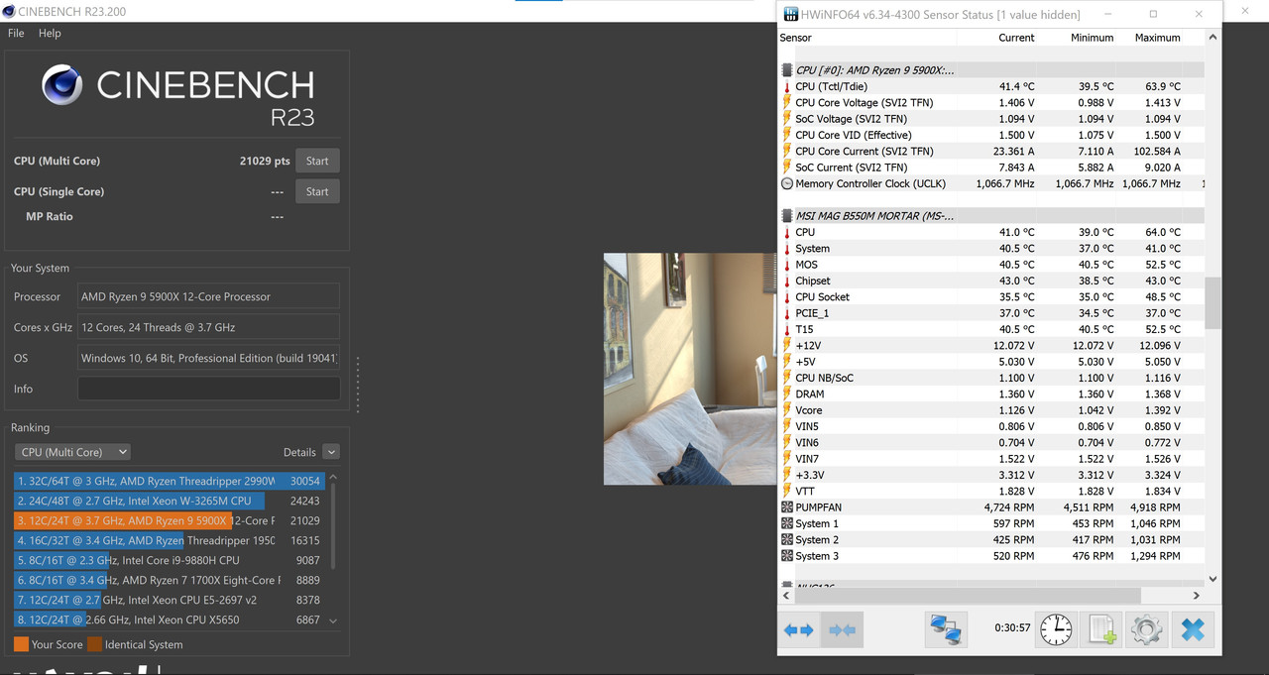
Task: Click the HWiNFO expand-layout arrows icon
Action: [x=798, y=629]
